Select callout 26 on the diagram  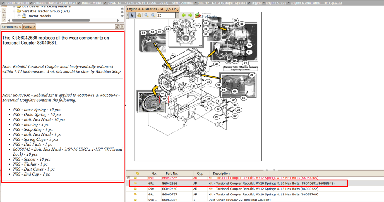(x=217, y=117)
